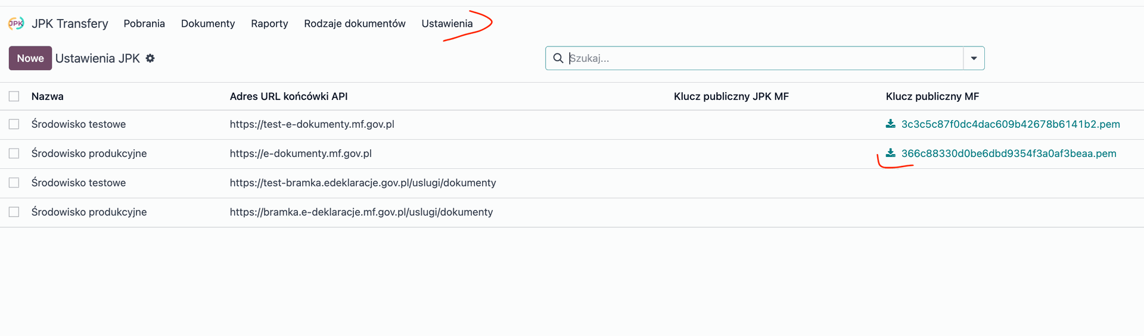Select the test-bramka edeklaracje row checkbox
The width and height of the screenshot is (1144, 336).
[x=14, y=183]
